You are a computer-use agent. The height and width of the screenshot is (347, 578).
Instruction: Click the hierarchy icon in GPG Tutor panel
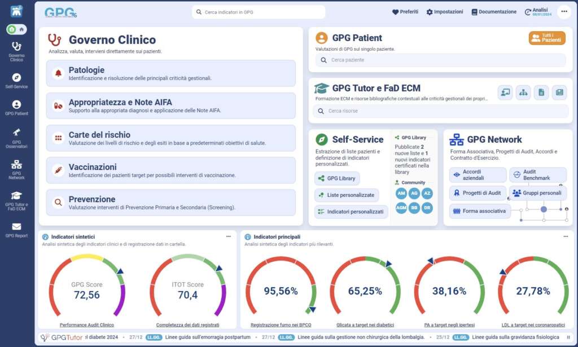coord(523,93)
